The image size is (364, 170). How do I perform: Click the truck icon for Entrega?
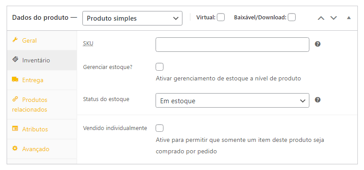point(15,80)
